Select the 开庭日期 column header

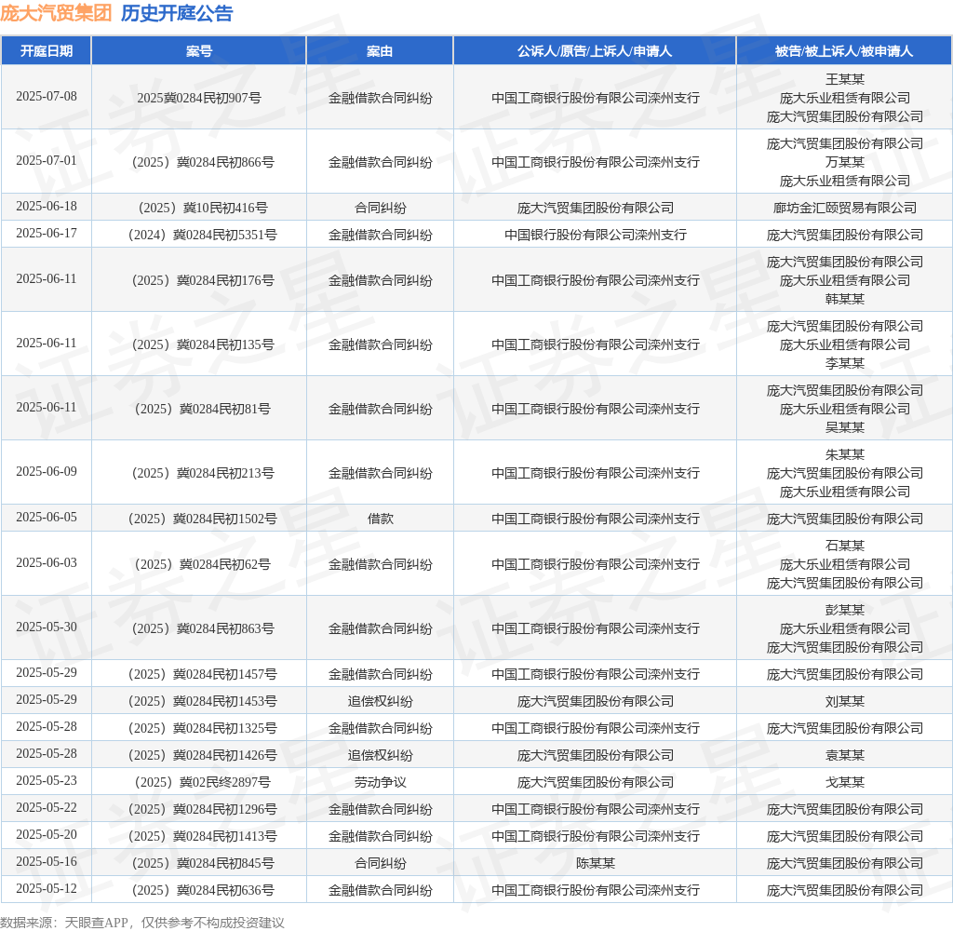click(x=47, y=51)
